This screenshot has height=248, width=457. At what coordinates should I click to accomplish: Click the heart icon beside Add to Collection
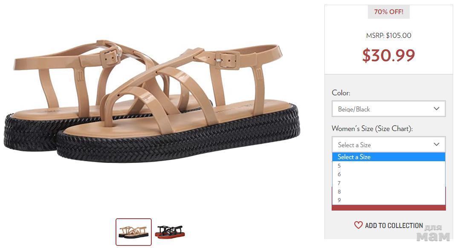(x=358, y=225)
